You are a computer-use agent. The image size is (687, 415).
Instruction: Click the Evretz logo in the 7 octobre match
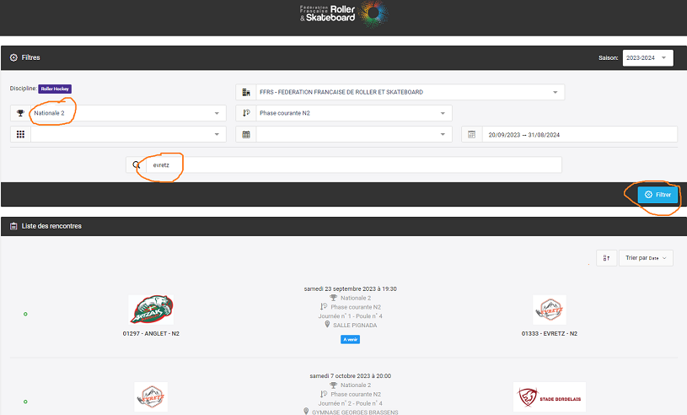click(x=151, y=396)
